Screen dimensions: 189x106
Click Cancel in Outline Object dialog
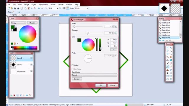pos(113,85)
